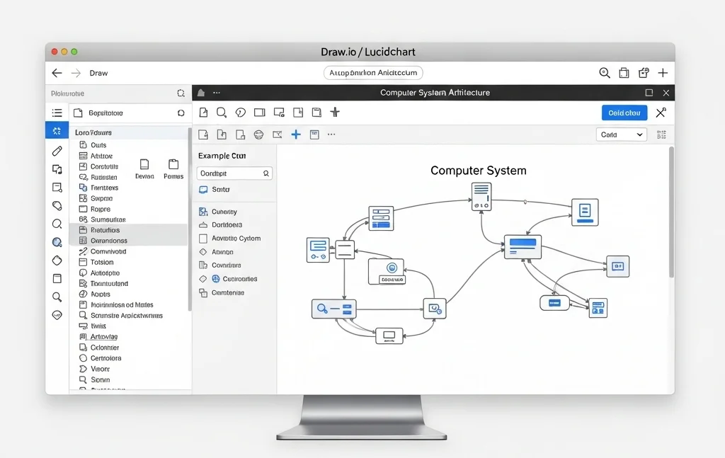Add new item with top-bar plus icon

(663, 73)
